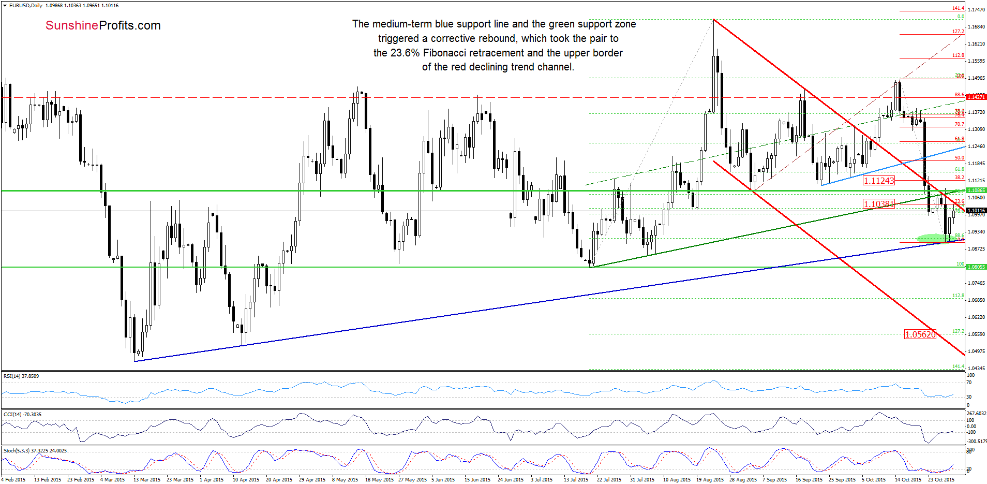The image size is (987, 484).
Task: Click the 1.08725 value on price axis
Action: pyautogui.click(x=976, y=249)
